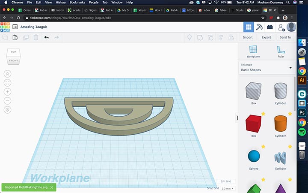308x193 pixels.
Task: Open the user profile avatar
Action: [x=291, y=27]
